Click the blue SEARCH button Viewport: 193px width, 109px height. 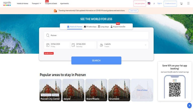tap(96, 61)
